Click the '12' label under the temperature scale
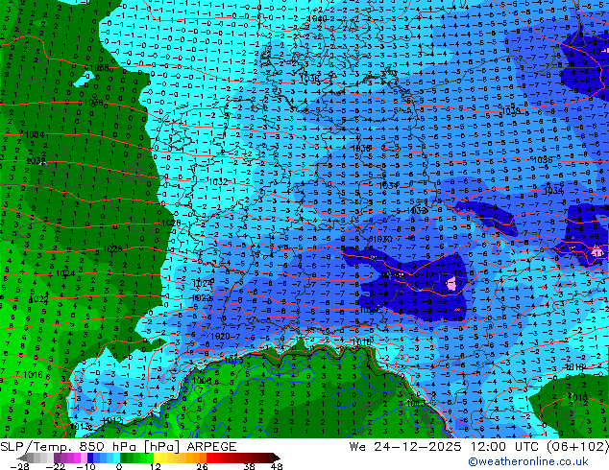Viewport: 609px width, 470px height. pyautogui.click(x=156, y=466)
